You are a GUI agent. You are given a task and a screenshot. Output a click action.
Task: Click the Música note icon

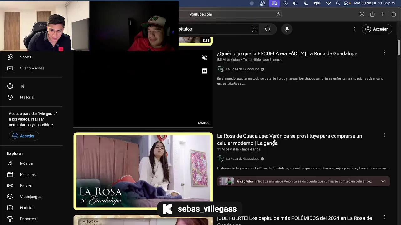click(10, 163)
